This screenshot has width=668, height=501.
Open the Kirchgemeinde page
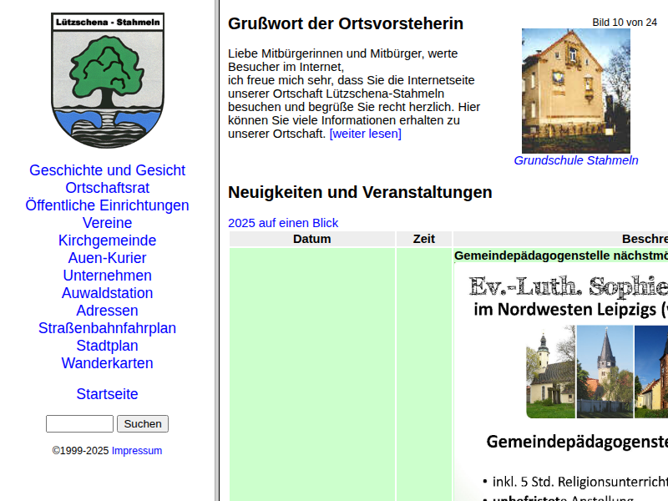point(107,240)
